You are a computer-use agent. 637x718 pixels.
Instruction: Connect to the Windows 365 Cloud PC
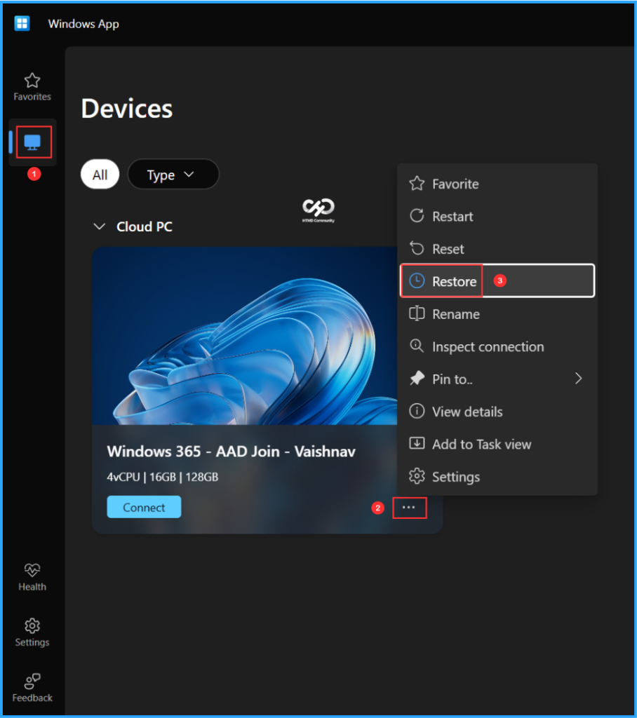point(143,507)
